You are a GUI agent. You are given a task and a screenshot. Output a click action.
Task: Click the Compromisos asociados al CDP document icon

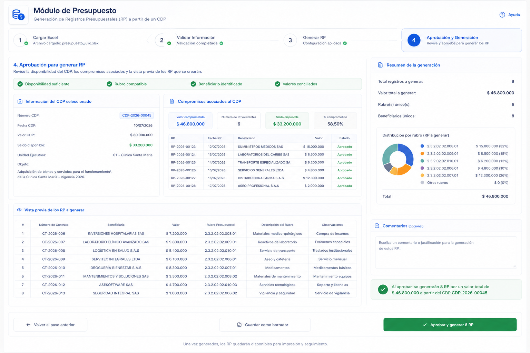pyautogui.click(x=172, y=101)
